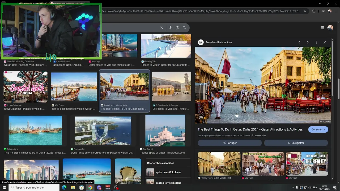Open Qatar Village Life Style YouTube thumbnail
This screenshot has width=340, height=191.
point(263,164)
